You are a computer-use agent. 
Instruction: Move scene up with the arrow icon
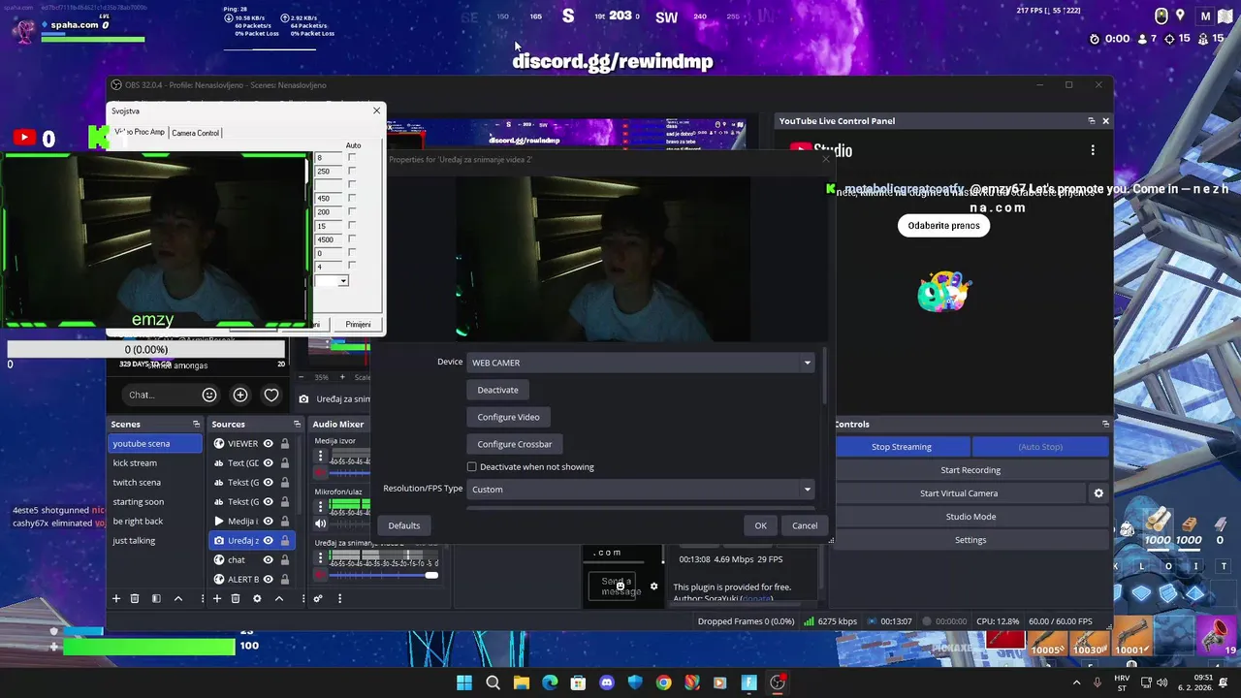point(178,599)
